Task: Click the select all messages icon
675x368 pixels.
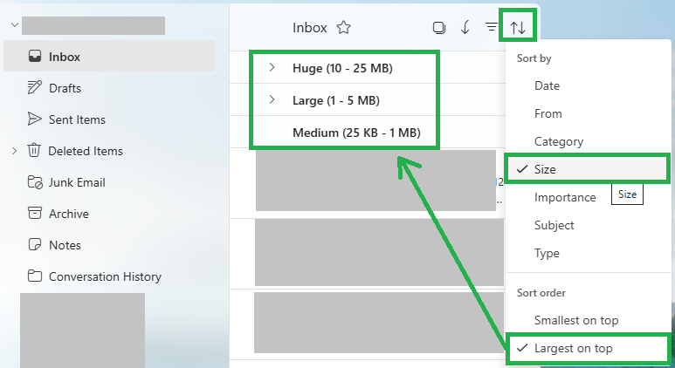Action: [x=438, y=28]
